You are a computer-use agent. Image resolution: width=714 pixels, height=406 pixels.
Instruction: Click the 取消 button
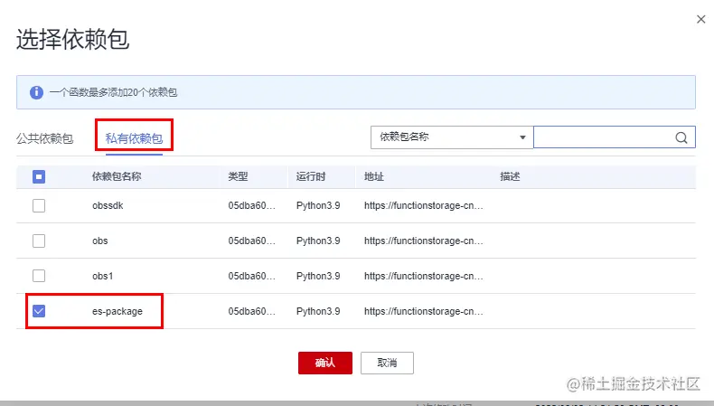[x=387, y=363]
